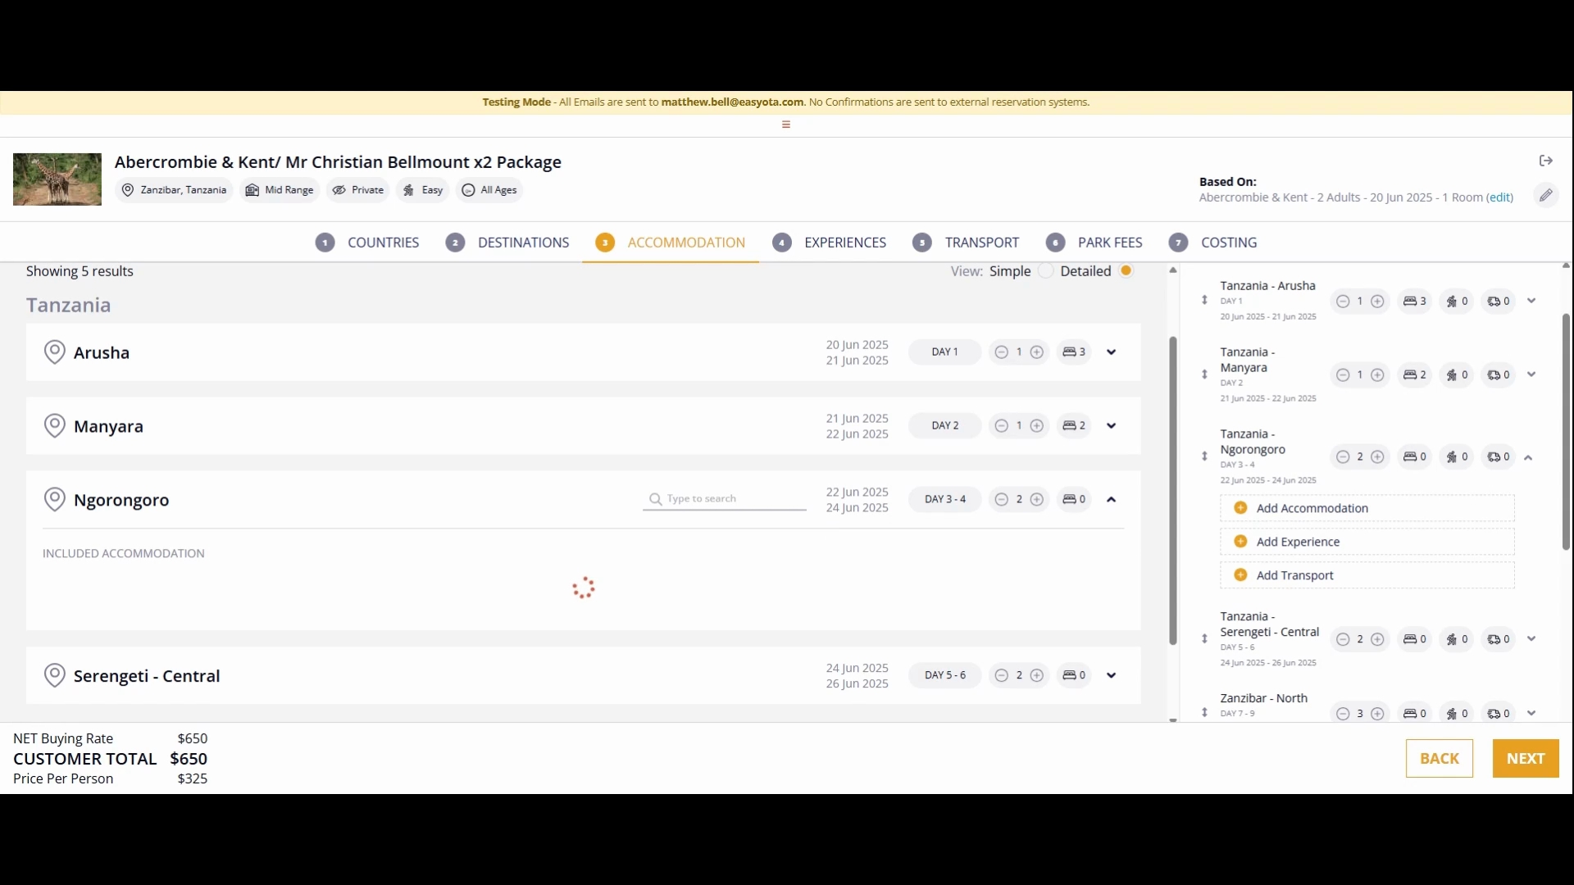
Task: Click sidebar experiences icon for Tanzania - Ngorongoro
Action: (1457, 457)
